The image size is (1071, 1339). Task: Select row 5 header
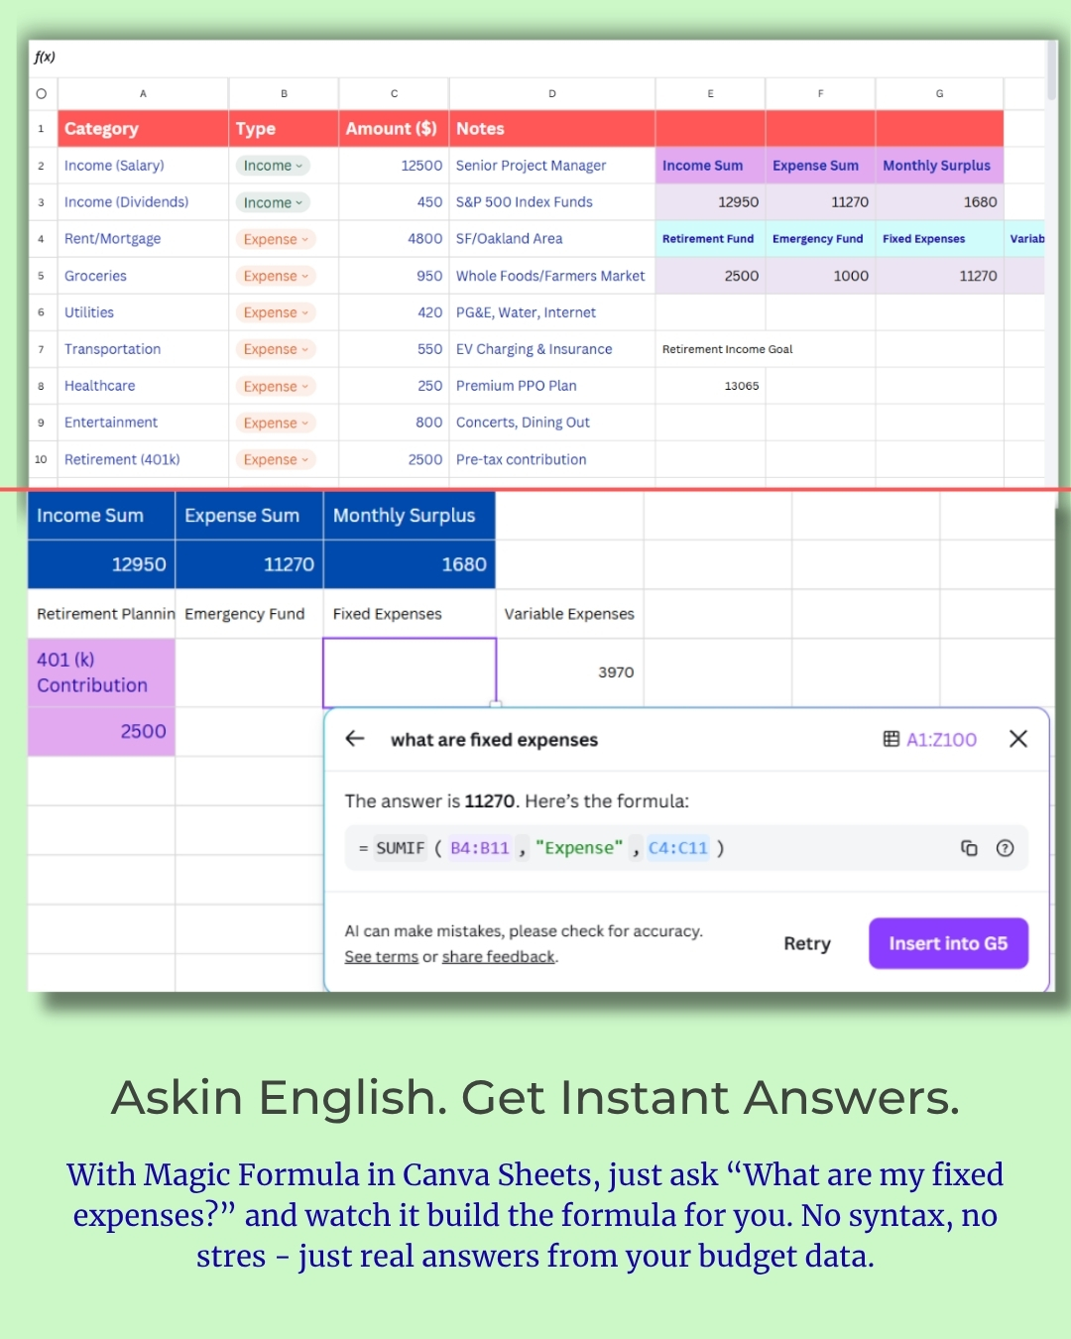42,276
